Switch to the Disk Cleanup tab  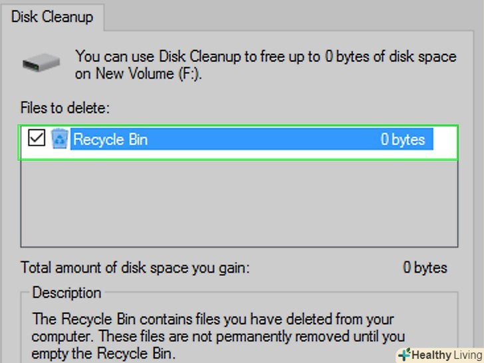(x=51, y=16)
